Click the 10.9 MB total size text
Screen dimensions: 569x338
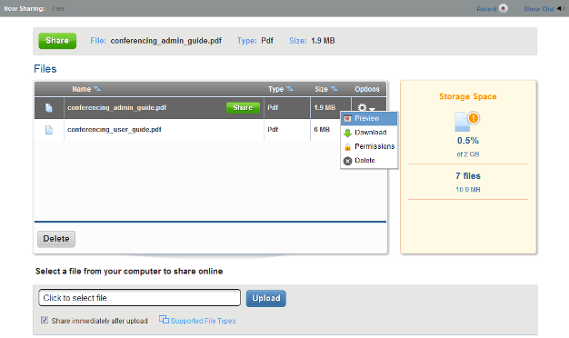(468, 190)
